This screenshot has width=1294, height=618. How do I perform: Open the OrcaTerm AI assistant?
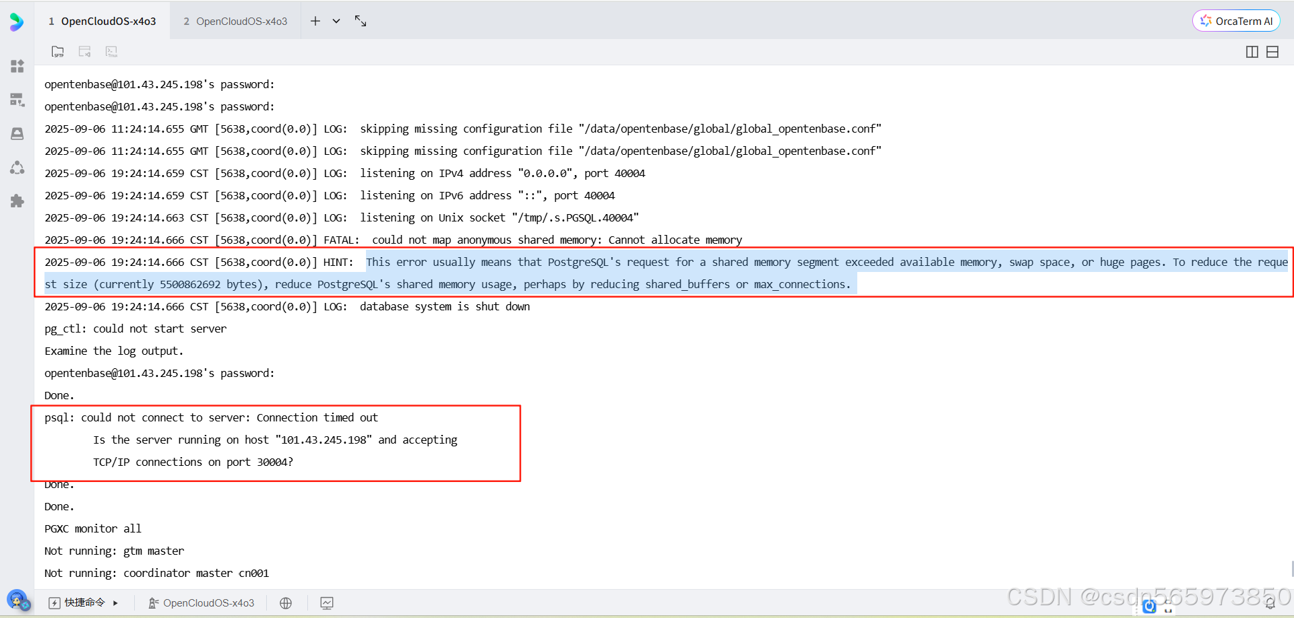pyautogui.click(x=1236, y=20)
